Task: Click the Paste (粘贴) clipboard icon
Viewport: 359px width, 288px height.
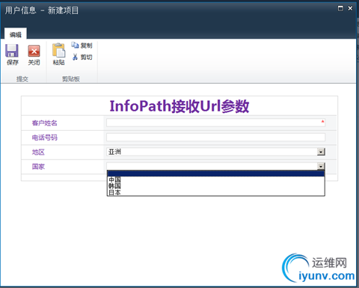Action: (59, 51)
